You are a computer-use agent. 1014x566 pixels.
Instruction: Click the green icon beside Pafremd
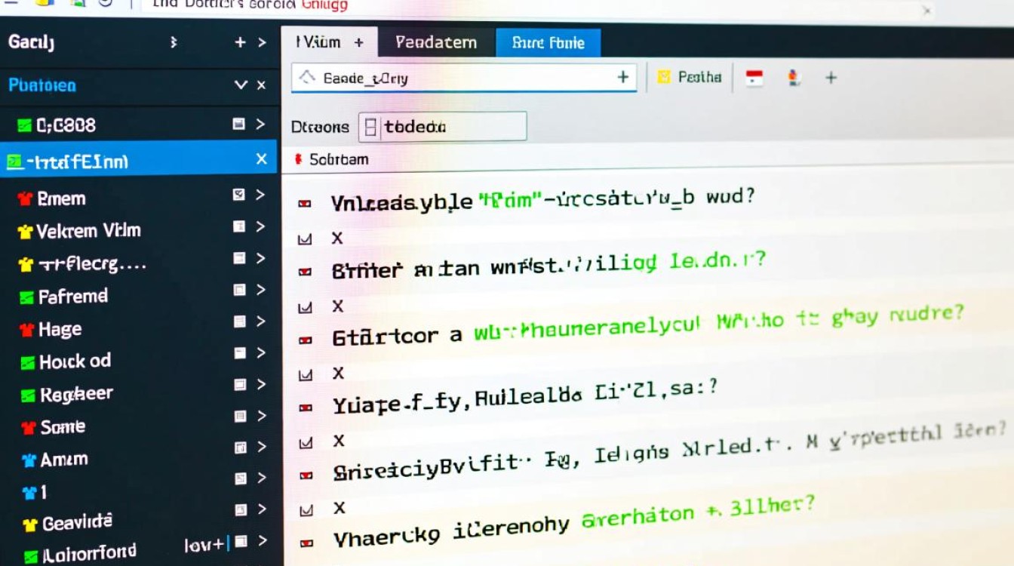coord(26,297)
